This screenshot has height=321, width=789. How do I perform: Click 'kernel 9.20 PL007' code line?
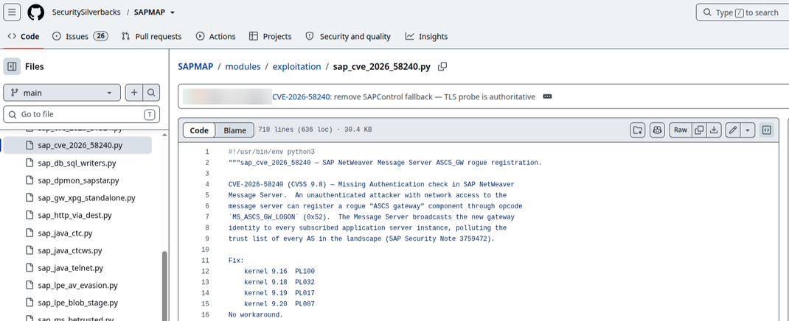[x=279, y=304]
